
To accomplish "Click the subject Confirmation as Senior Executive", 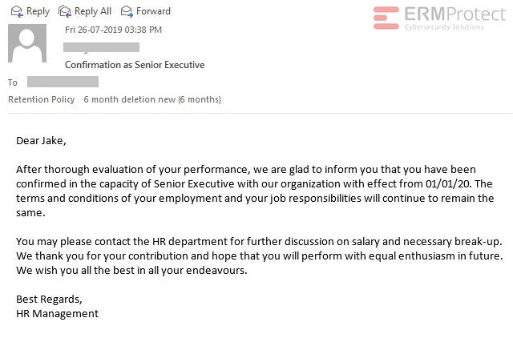I will pyautogui.click(x=134, y=64).
